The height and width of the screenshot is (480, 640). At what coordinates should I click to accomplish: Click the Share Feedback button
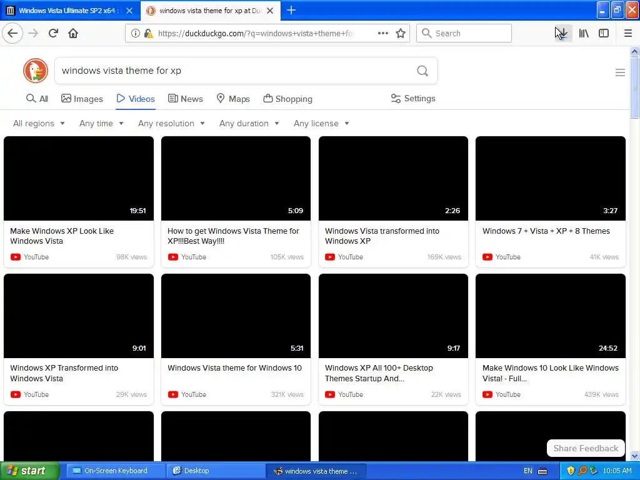click(586, 448)
